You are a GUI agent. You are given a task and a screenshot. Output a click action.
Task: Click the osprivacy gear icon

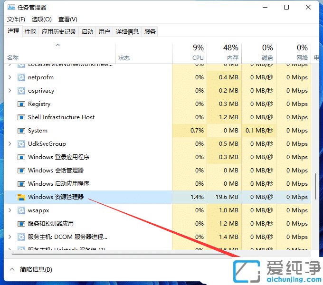tap(21, 91)
